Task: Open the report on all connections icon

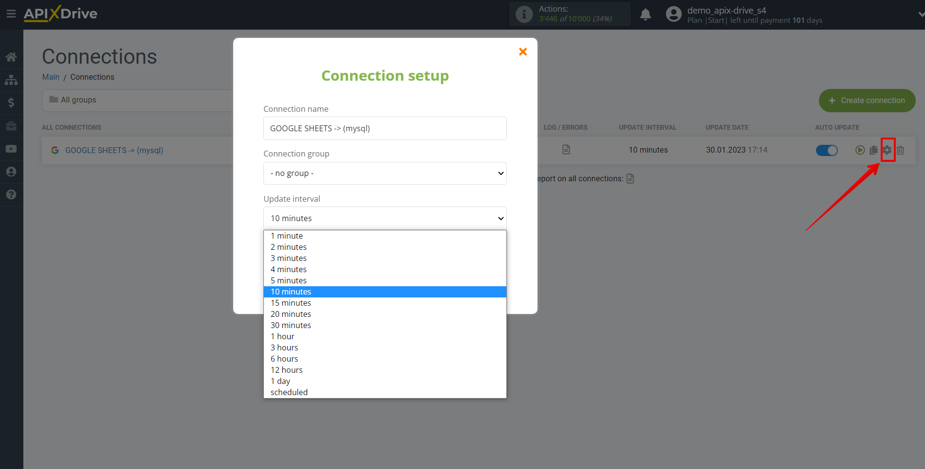Action: point(630,178)
